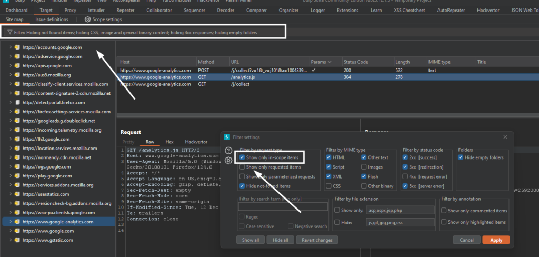Expand firefox.settings.services.mozilla.com node
This screenshot has height=257, width=539.
[x=11, y=112]
